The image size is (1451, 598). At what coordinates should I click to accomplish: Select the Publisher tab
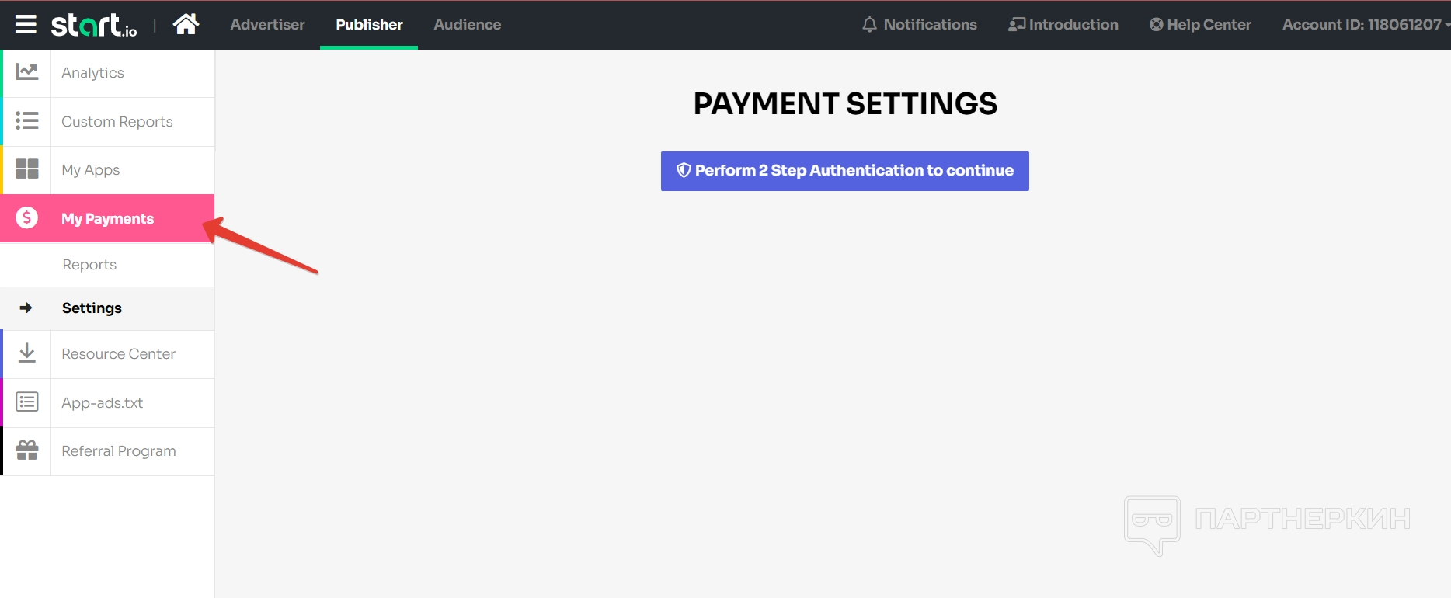369,25
